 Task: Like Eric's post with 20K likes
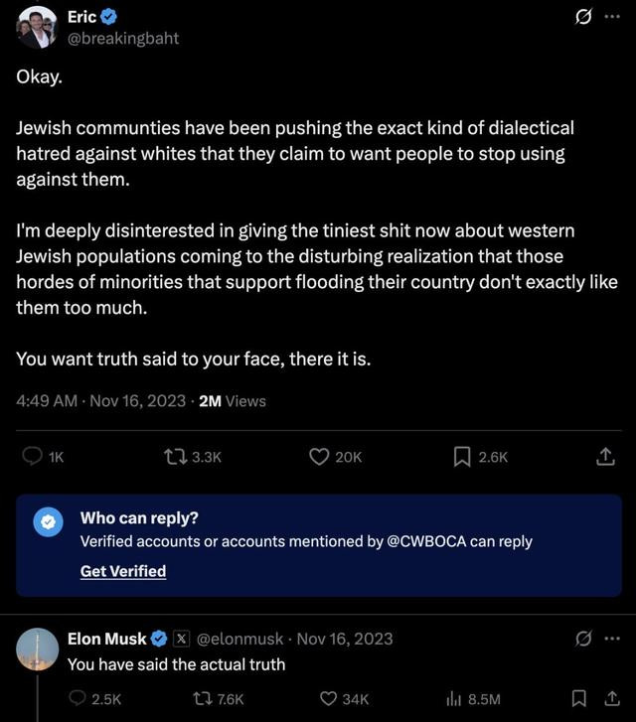point(319,456)
